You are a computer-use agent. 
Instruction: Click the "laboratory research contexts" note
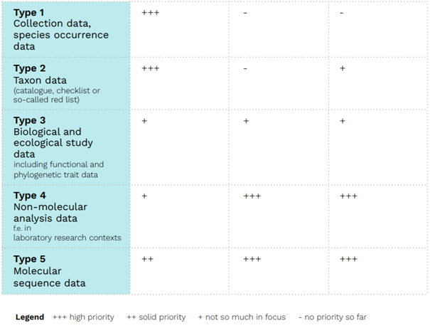coord(68,237)
